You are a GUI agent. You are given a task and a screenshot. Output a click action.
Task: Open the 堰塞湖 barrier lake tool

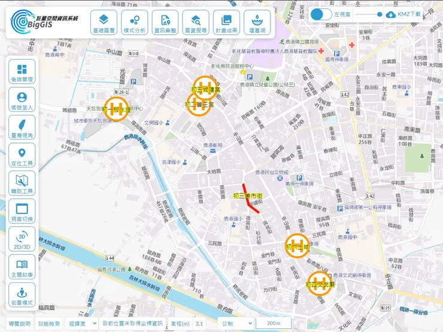pos(257,23)
